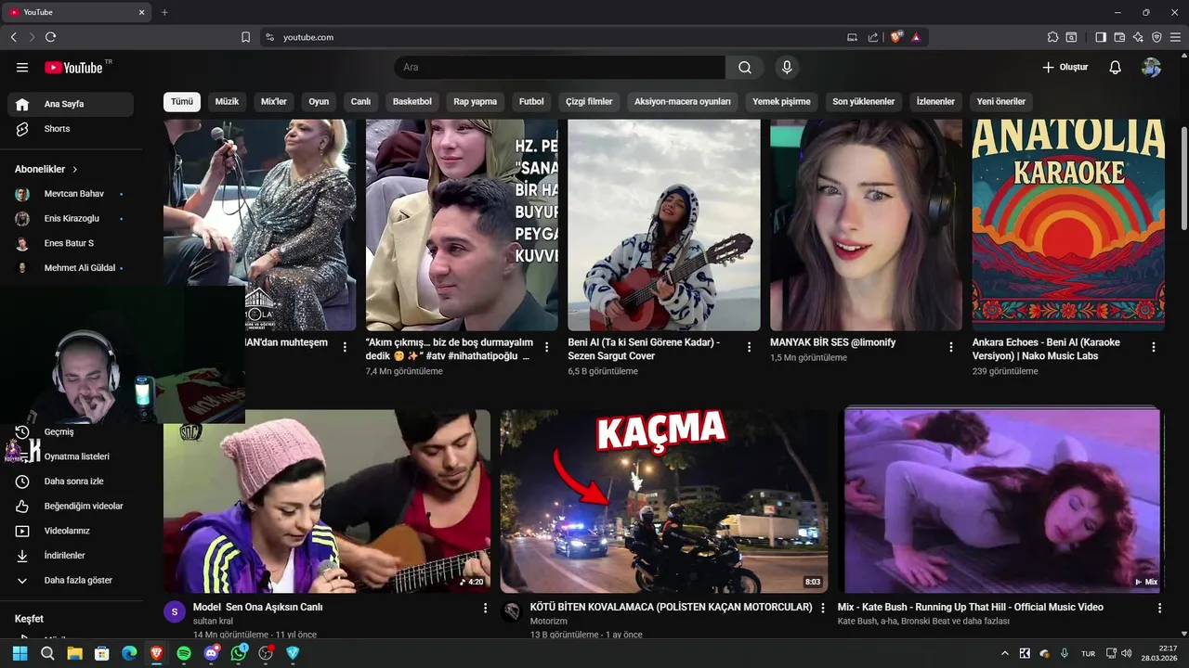Play the Anatolia Karaoke thumbnail

[x=1068, y=225]
